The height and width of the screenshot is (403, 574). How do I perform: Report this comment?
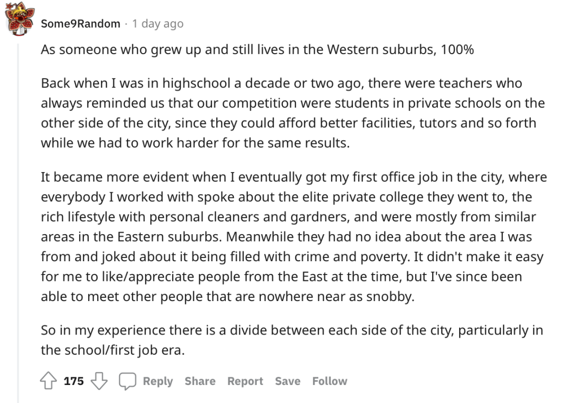(245, 381)
